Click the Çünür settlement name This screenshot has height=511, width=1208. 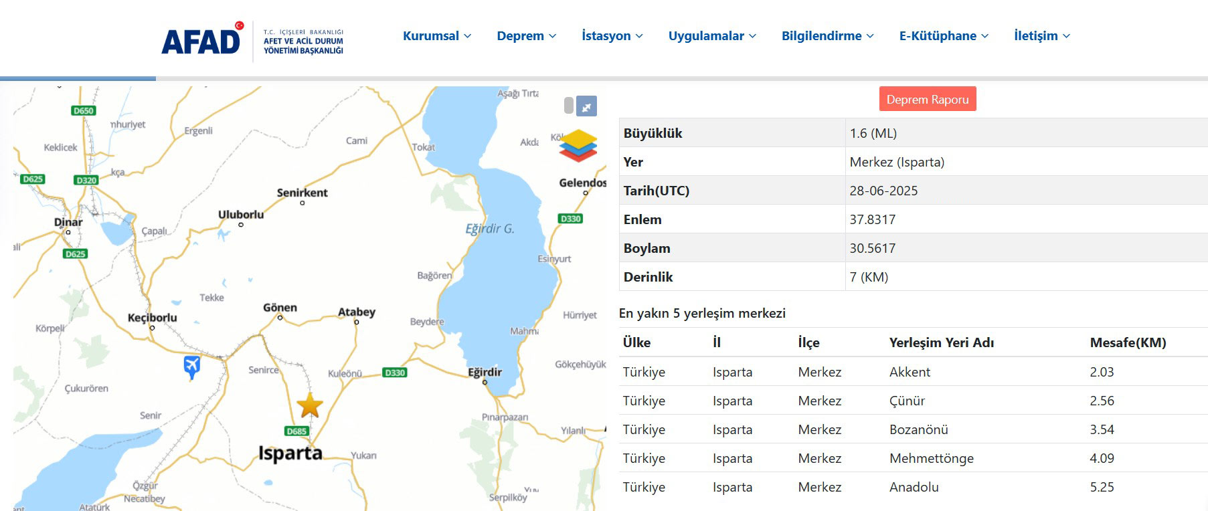pyautogui.click(x=908, y=401)
